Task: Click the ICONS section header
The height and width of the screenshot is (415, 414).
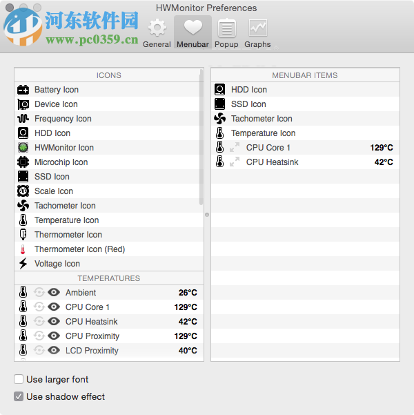Action: [x=109, y=75]
